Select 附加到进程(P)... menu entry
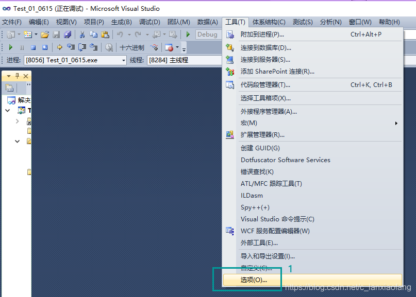This screenshot has height=297, width=416. (x=312, y=34)
